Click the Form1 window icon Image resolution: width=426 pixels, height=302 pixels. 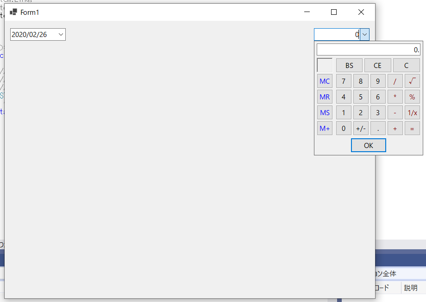tap(13, 12)
